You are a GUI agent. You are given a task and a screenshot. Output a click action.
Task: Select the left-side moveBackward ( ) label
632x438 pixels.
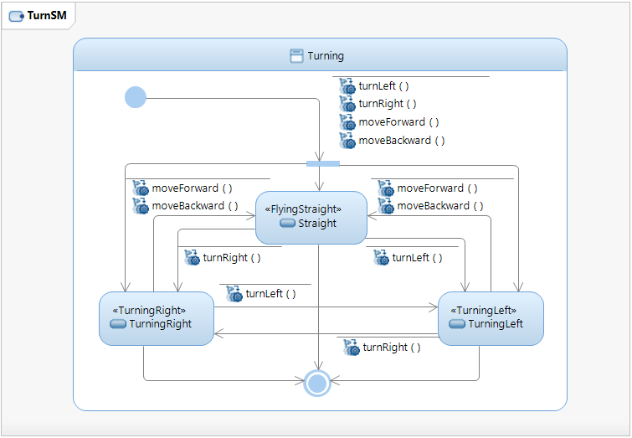coord(195,206)
